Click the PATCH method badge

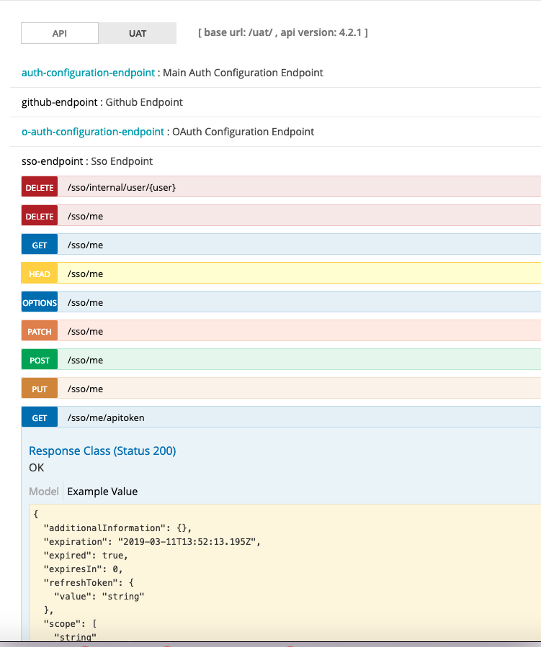[40, 331]
